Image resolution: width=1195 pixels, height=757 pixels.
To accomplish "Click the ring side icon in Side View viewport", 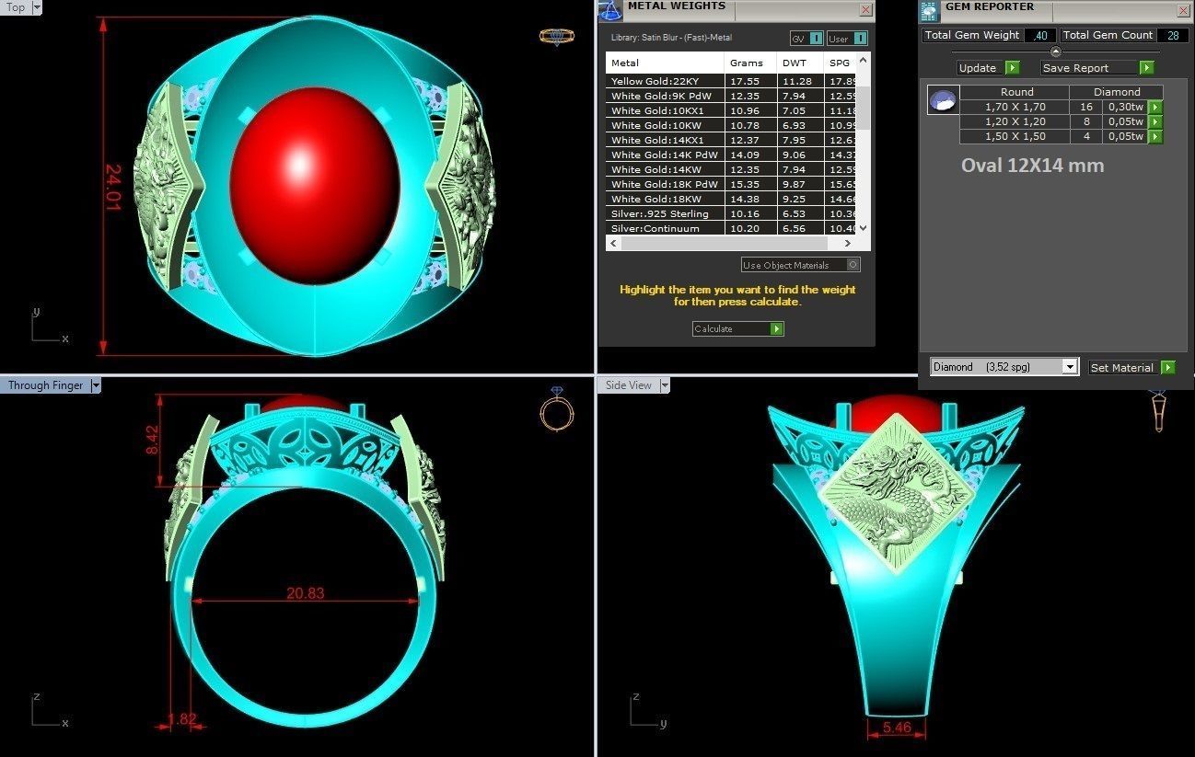I will pyautogui.click(x=1158, y=409).
